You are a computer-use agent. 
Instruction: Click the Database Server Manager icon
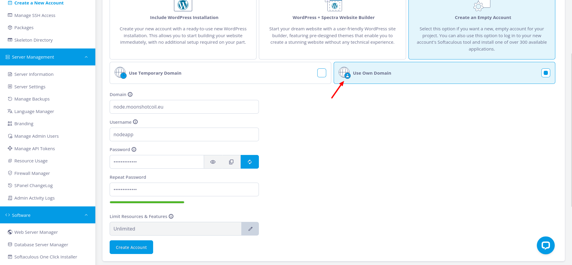point(10,244)
